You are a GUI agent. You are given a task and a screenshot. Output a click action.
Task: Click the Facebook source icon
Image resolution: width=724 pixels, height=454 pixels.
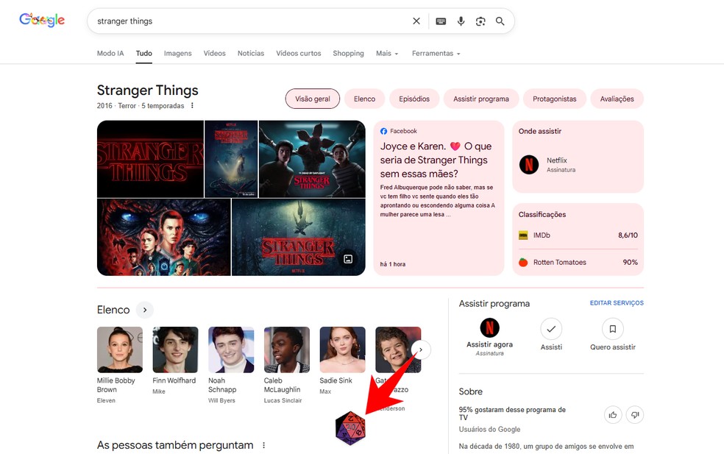click(383, 131)
